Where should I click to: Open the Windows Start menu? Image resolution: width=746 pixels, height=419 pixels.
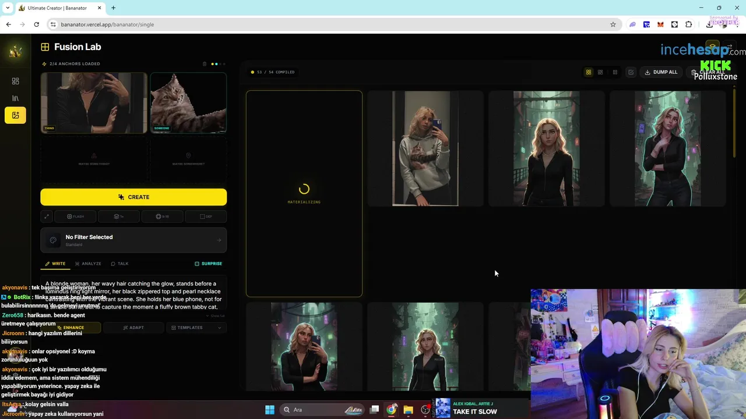[x=269, y=410]
